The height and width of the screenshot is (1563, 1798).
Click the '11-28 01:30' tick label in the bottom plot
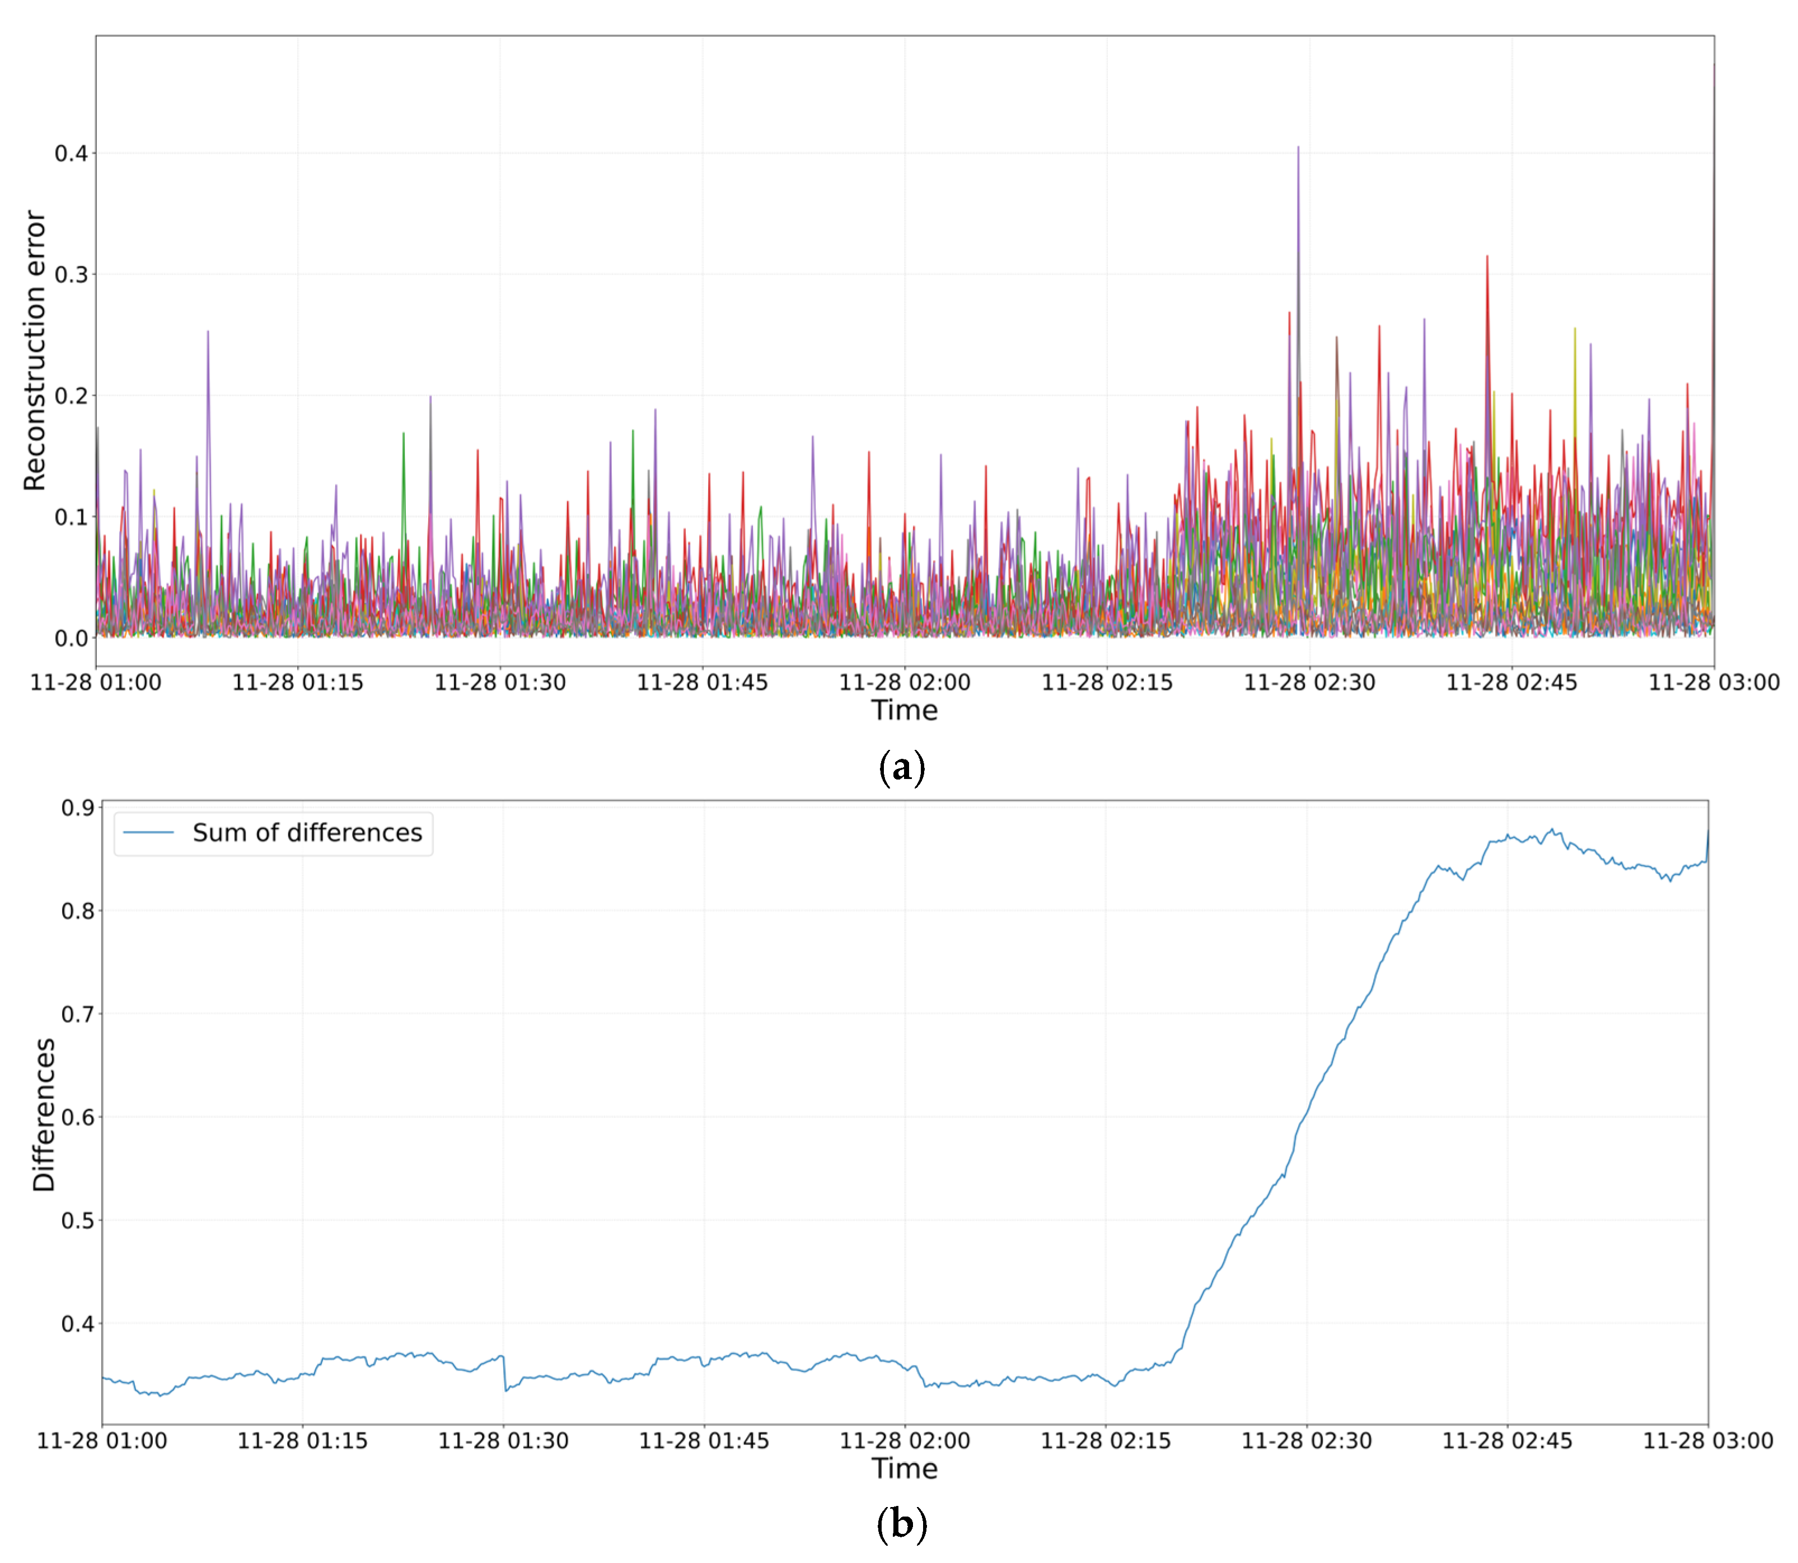pos(503,1440)
